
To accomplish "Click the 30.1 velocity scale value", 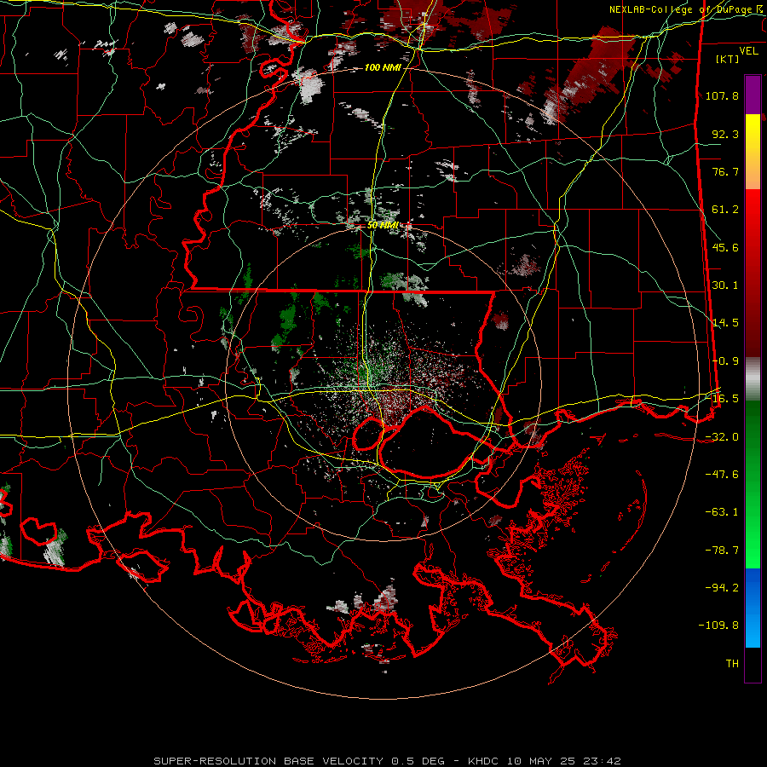I will (725, 285).
